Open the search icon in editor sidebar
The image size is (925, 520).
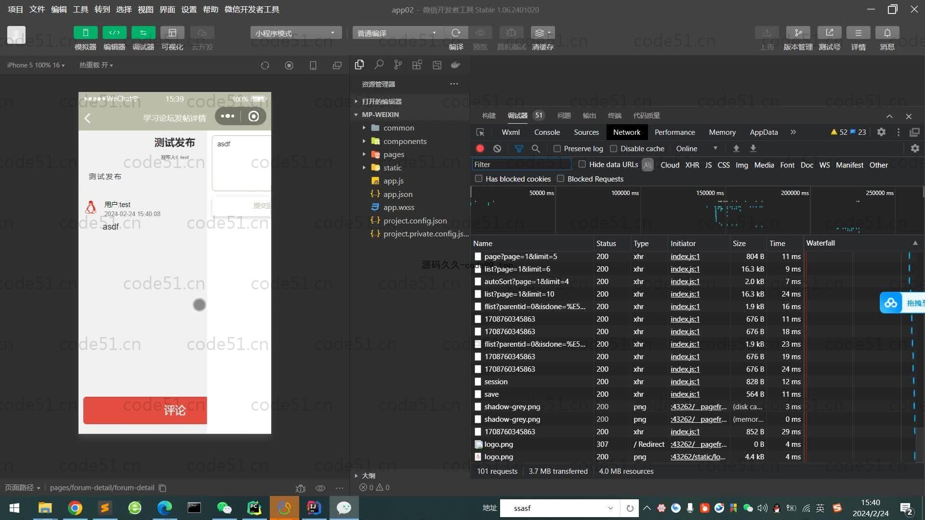(379, 65)
